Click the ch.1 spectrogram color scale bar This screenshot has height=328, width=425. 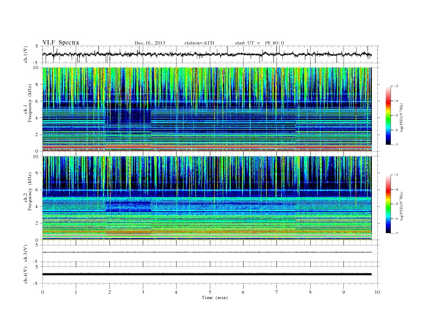pyautogui.click(x=389, y=115)
